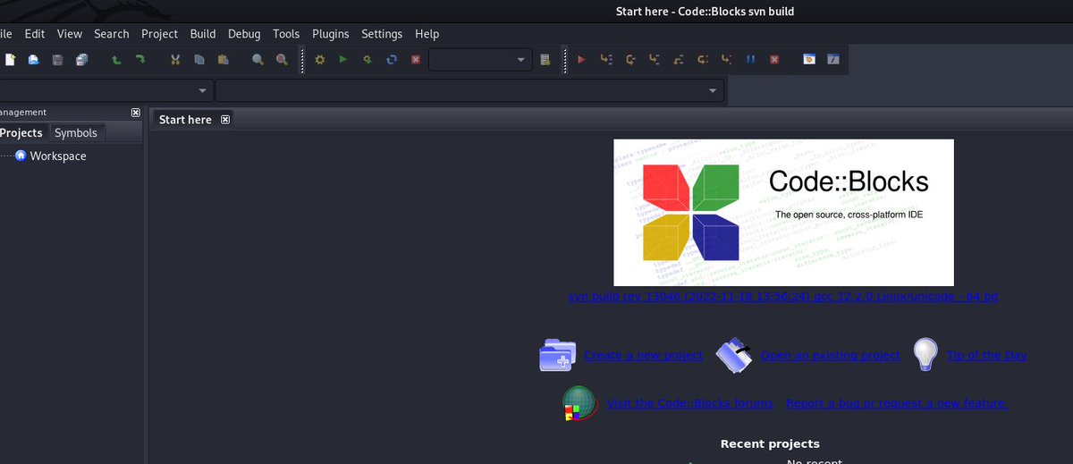This screenshot has width=1073, height=464.
Task: Click the Step out debug icon
Action: click(x=679, y=60)
